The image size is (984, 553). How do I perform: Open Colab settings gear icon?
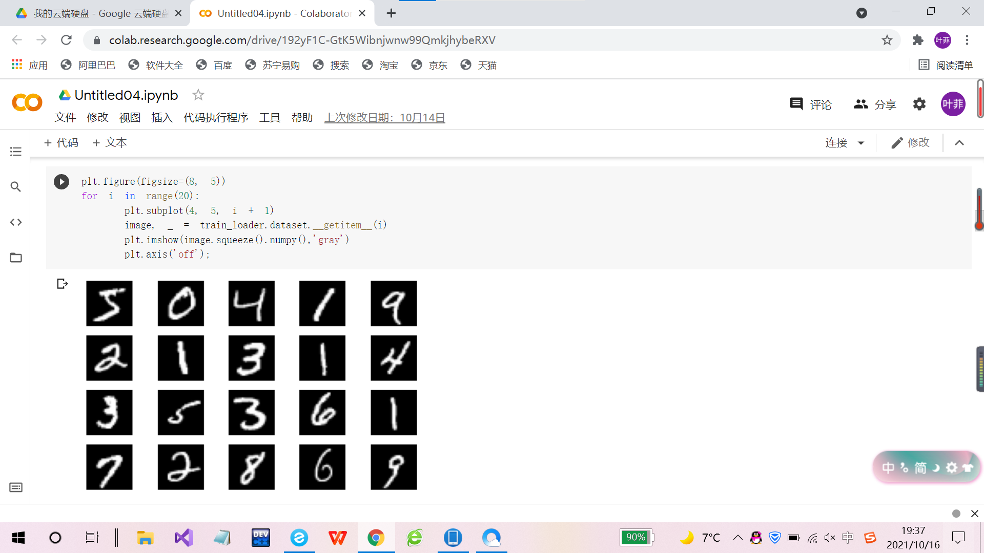point(919,104)
